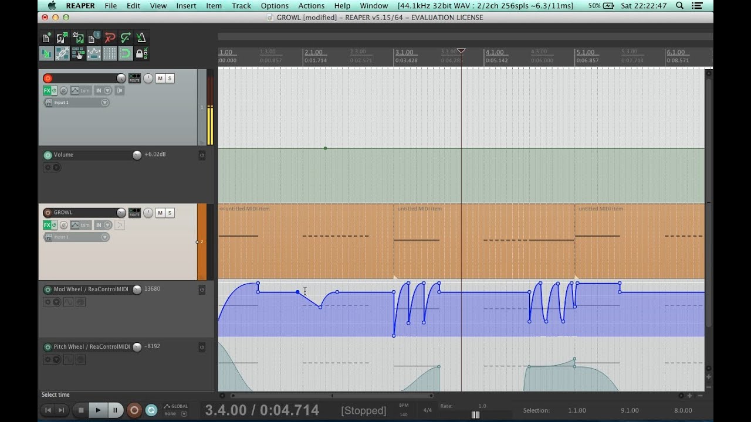
Task: Toggle the snap magnet toolbar icon
Action: coord(126,54)
